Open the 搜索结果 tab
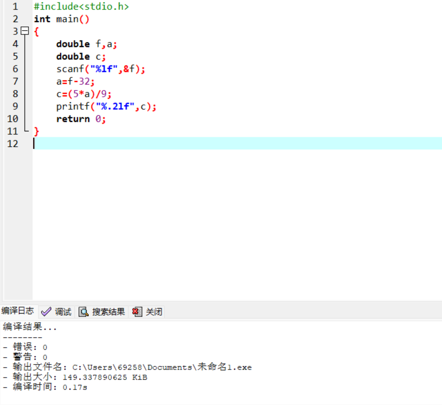The width and height of the screenshot is (442, 405). (x=102, y=312)
